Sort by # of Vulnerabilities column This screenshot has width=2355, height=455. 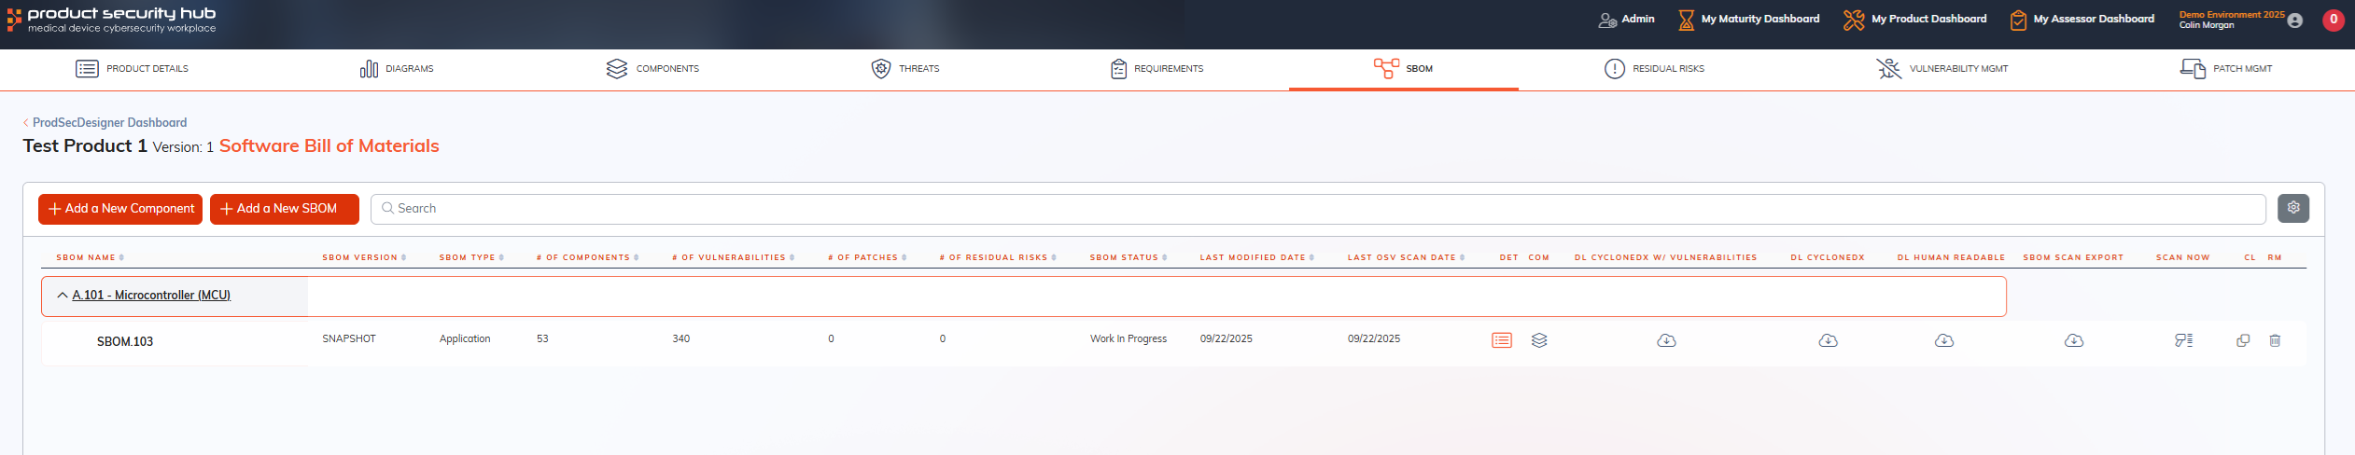(x=733, y=257)
